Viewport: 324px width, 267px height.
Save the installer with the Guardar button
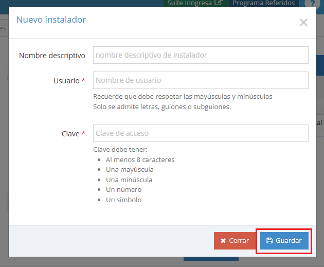284,241
